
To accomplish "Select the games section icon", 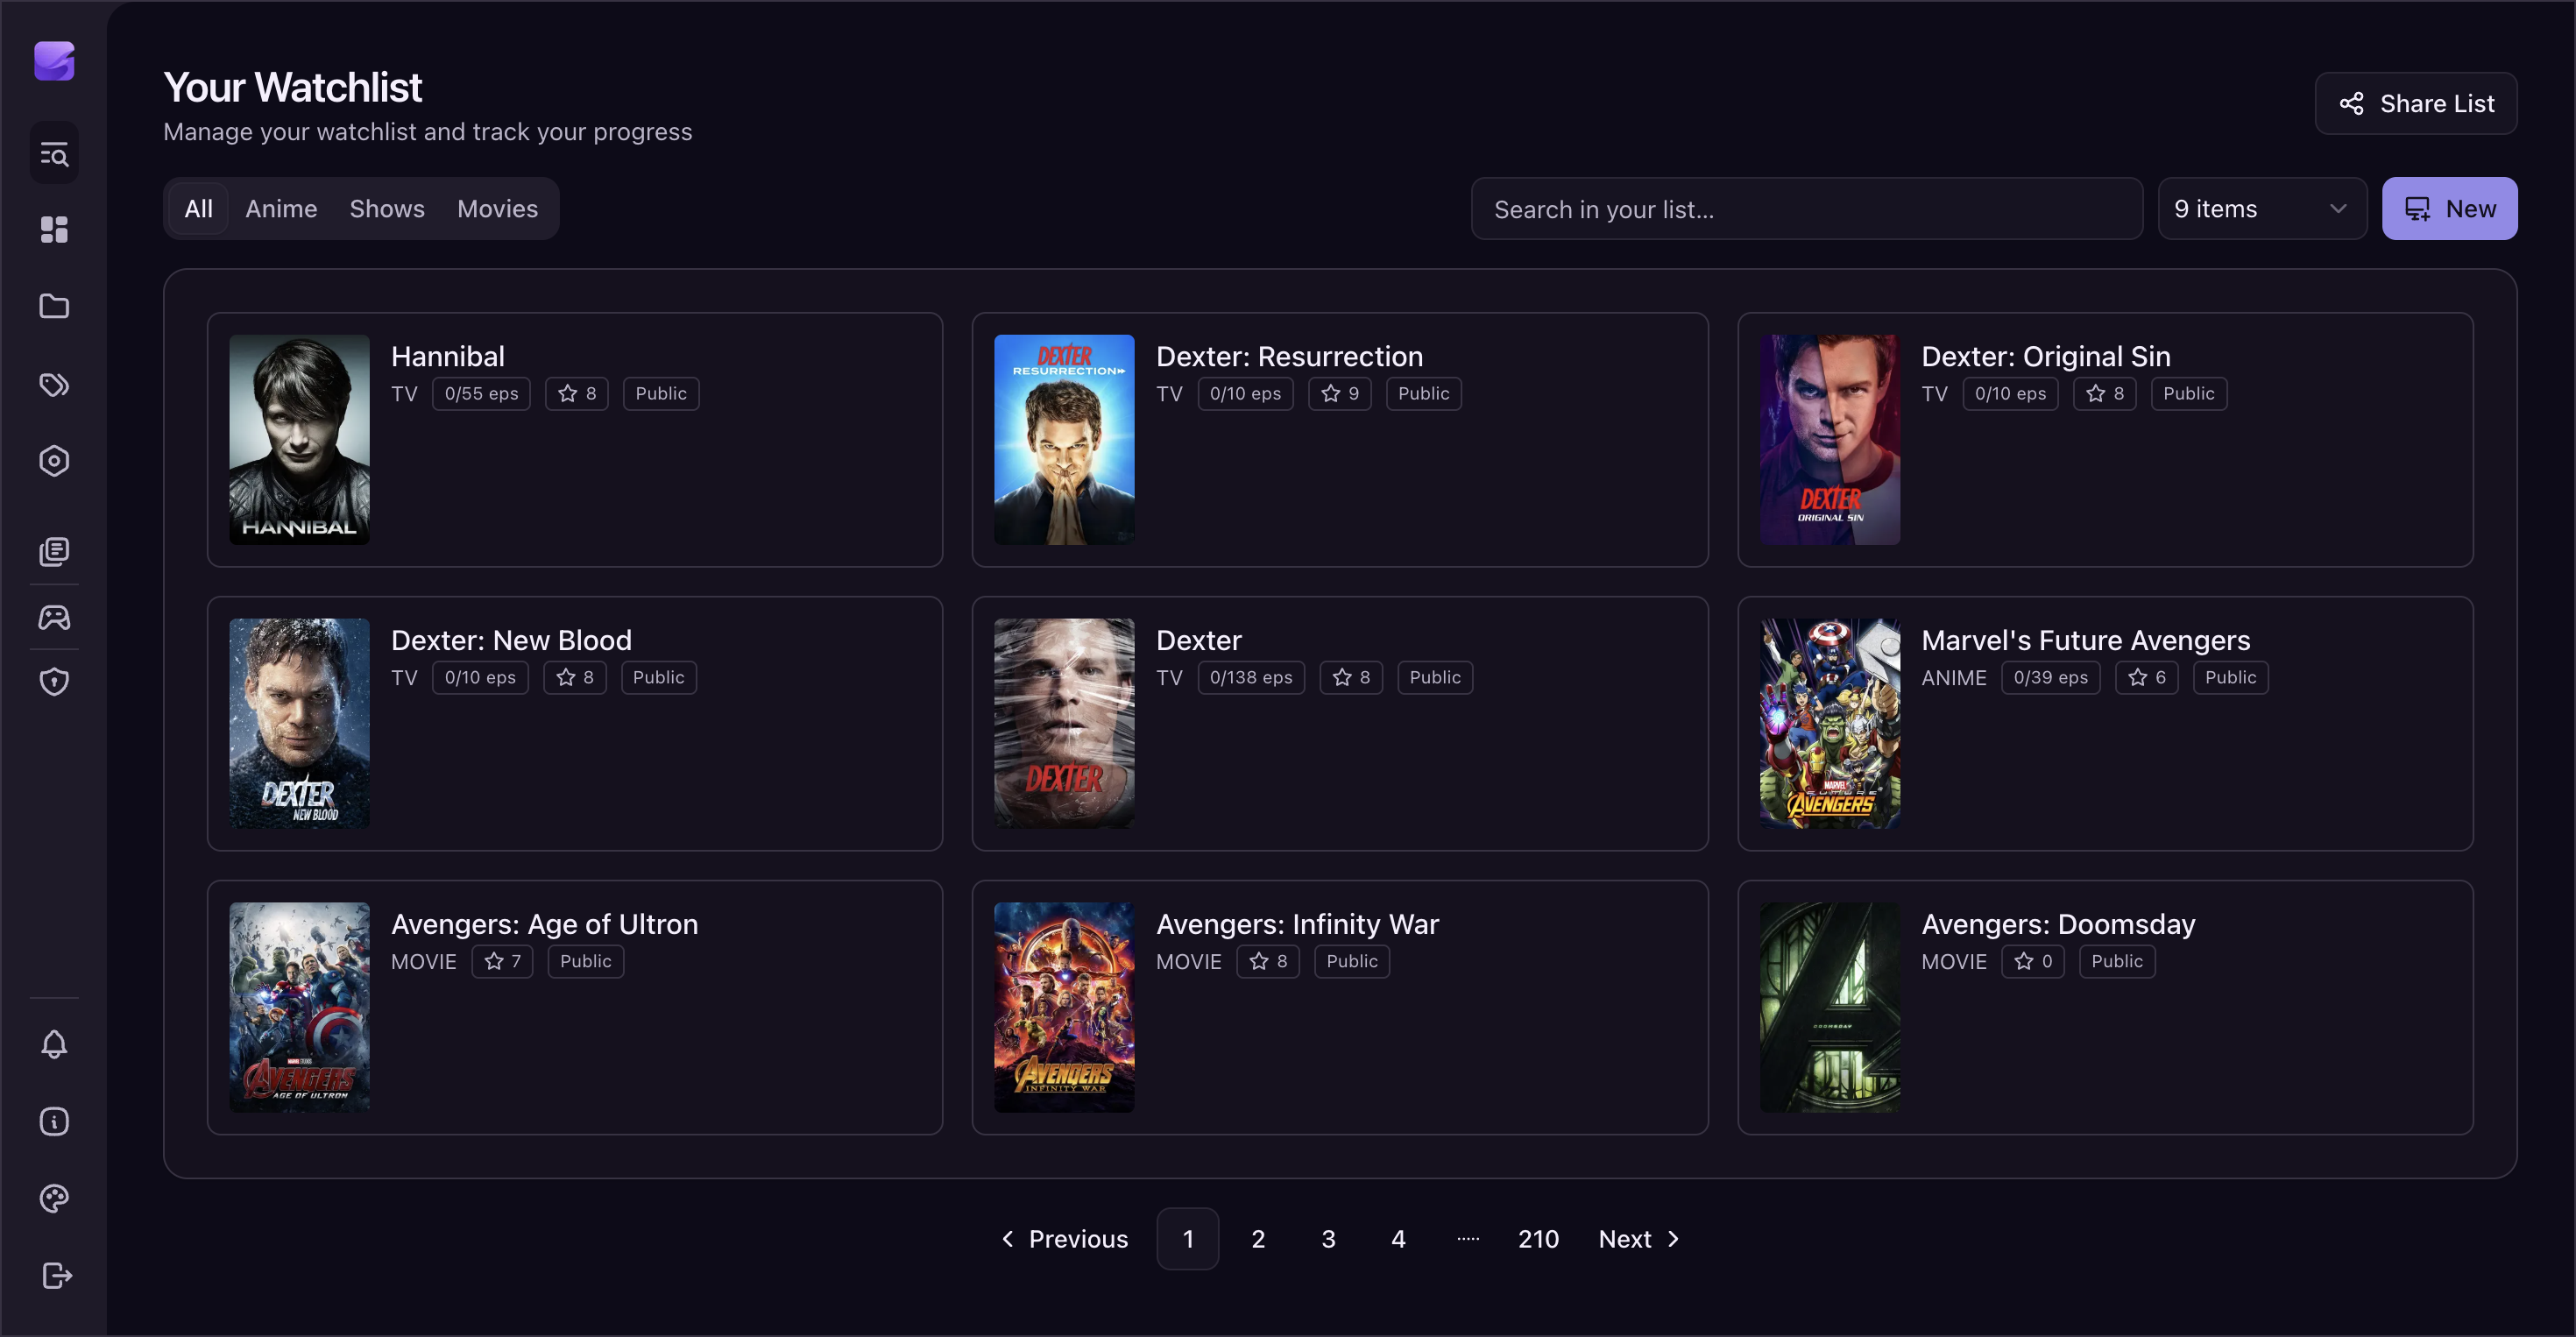I will click(54, 617).
